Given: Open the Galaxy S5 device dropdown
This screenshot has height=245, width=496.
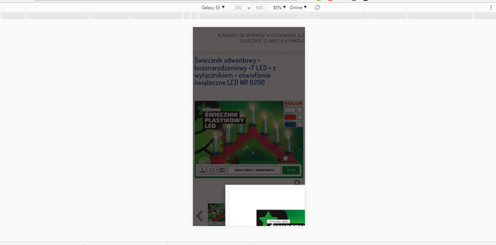Looking at the screenshot, I should pos(213,7).
